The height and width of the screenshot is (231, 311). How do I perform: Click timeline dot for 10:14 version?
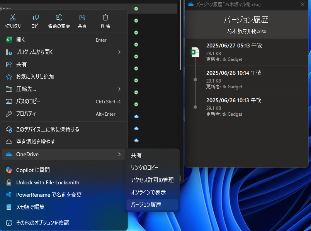pyautogui.click(x=195, y=80)
